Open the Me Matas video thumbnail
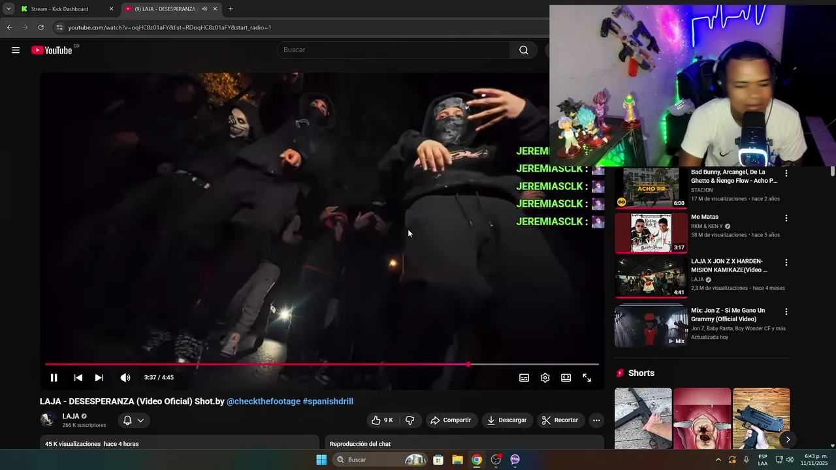Viewport: 836px width, 470px height. (x=651, y=232)
